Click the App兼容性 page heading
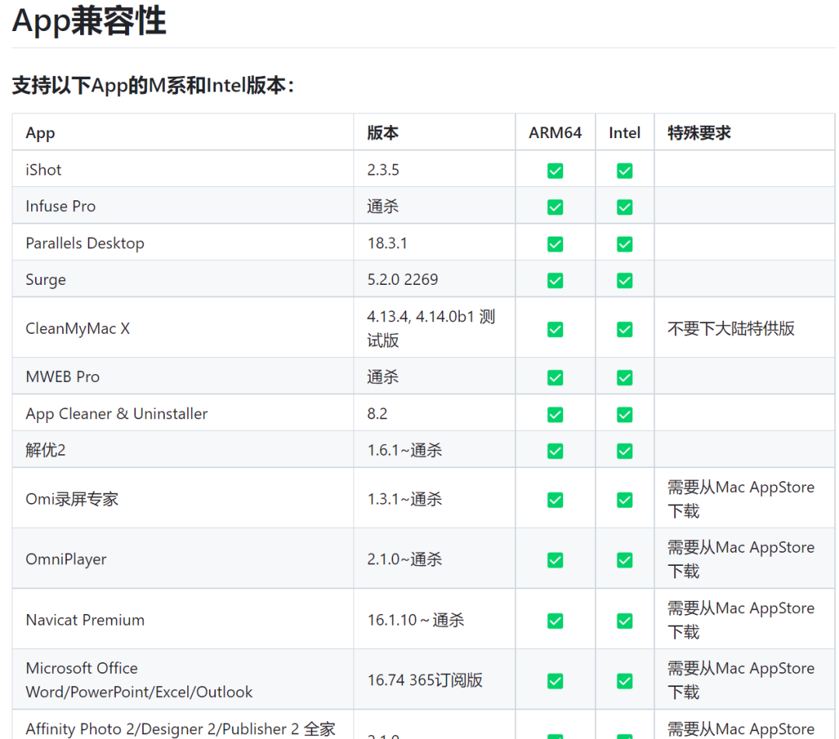This screenshot has height=739, width=839. (x=89, y=22)
